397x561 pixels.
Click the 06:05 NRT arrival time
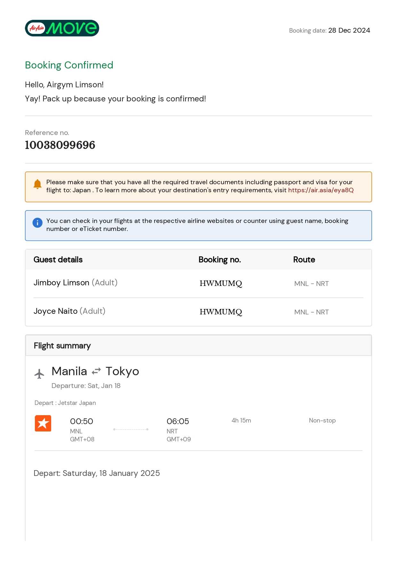coord(178,422)
